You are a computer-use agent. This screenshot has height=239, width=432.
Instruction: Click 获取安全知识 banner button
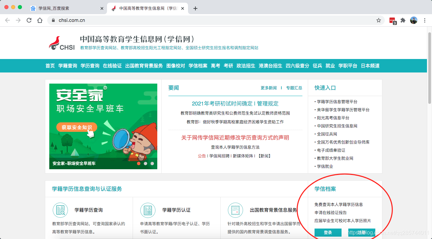[x=77, y=127]
